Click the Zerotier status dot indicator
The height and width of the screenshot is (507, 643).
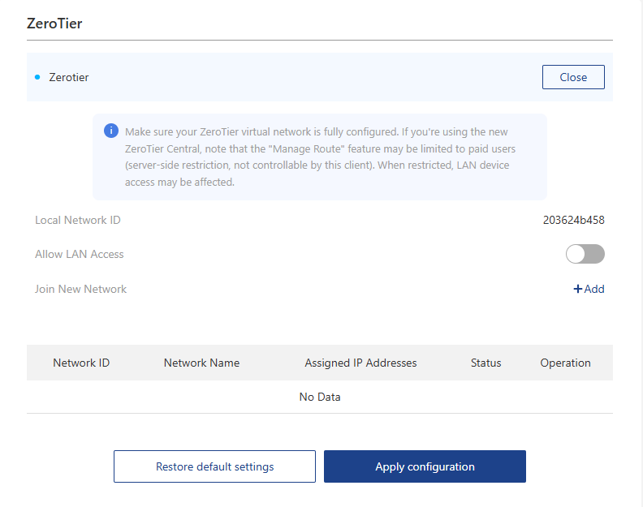(37, 77)
